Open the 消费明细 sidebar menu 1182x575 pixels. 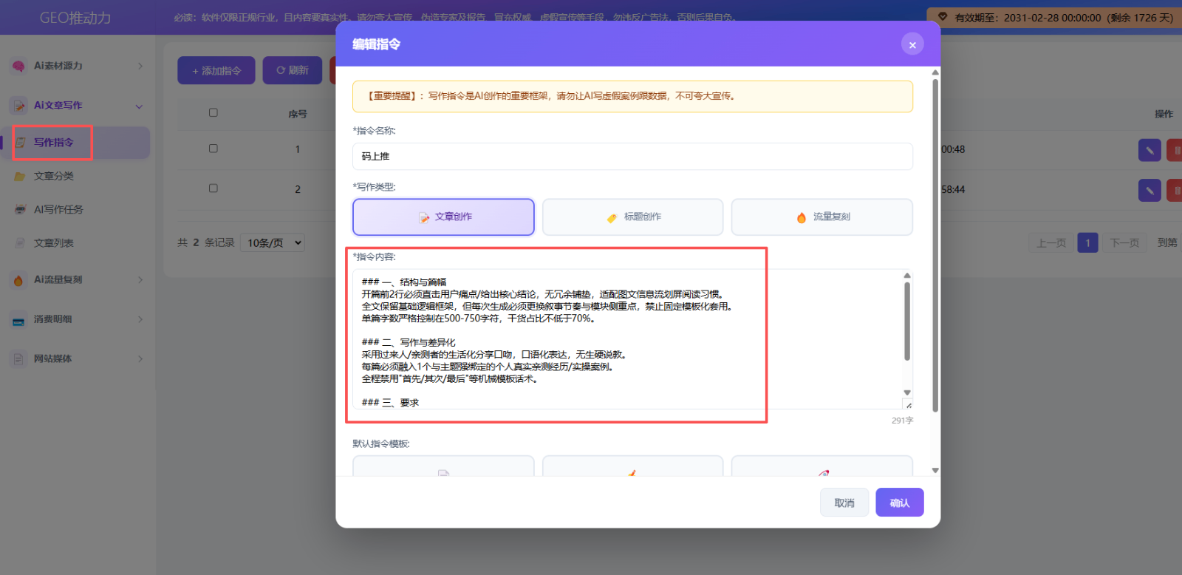point(77,320)
